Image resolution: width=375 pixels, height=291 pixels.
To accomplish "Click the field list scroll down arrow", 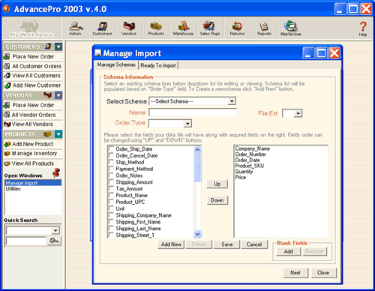I will (197, 234).
